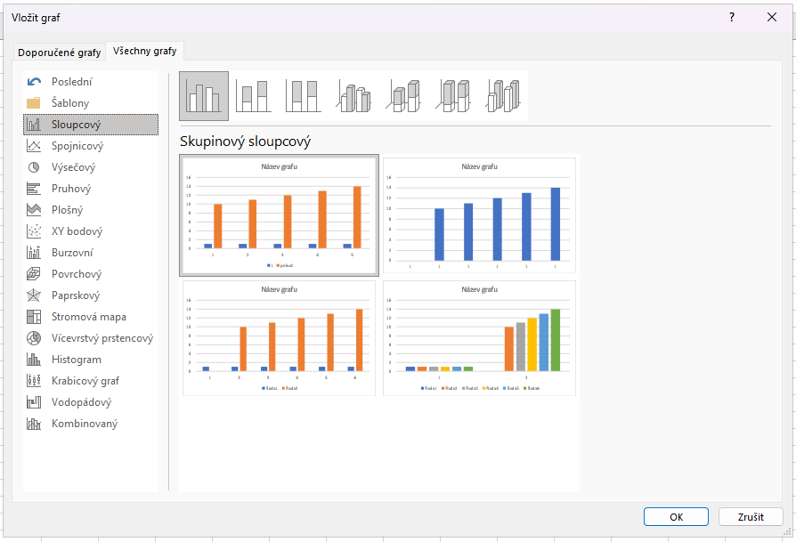Select the Kombinovaný combo chart type
The image size is (796, 542).
coord(84,424)
